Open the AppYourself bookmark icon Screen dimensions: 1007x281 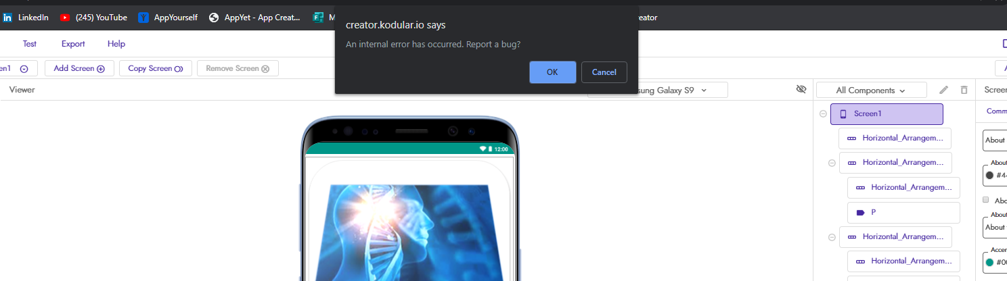coord(143,18)
